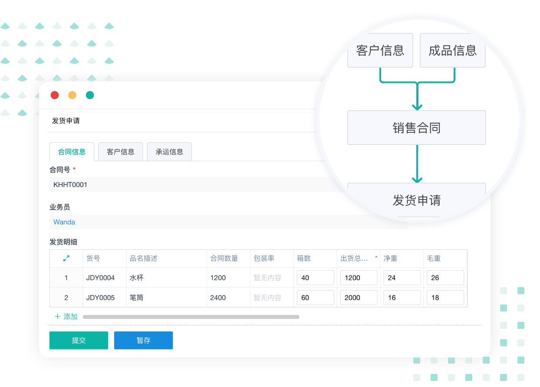Click the expand table fullscreen icon
Image resolution: width=540 pixels, height=387 pixels.
(x=66, y=258)
